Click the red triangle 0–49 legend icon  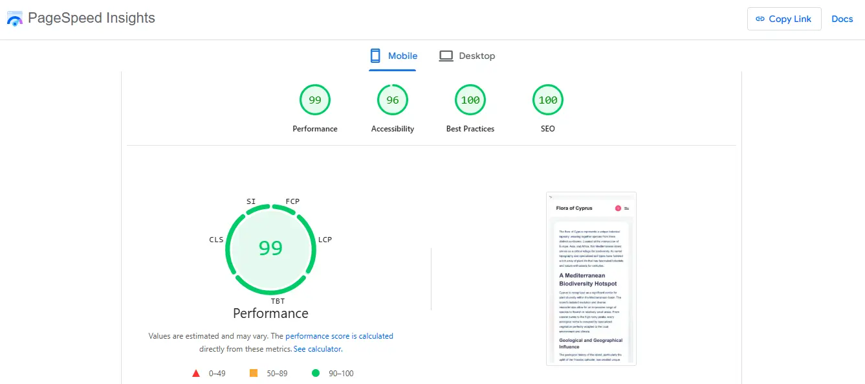coord(196,373)
